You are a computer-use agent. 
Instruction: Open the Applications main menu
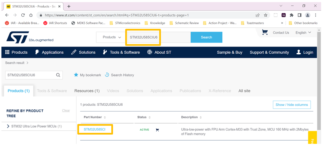49,52
